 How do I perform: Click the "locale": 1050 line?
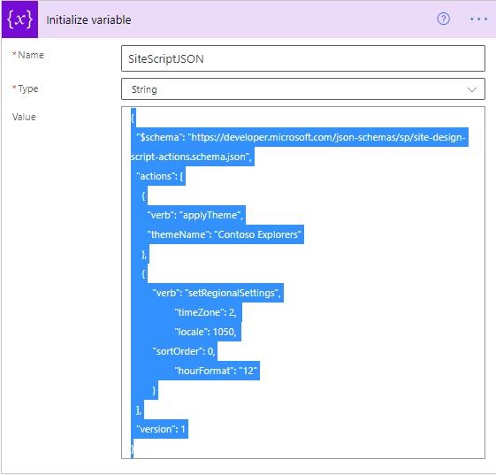206,332
